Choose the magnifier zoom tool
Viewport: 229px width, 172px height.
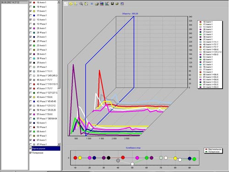pos(81,4)
